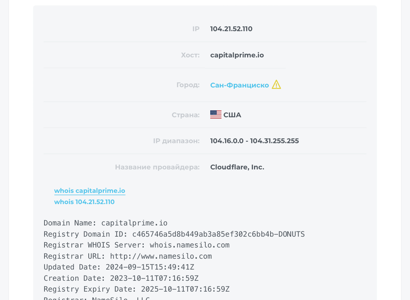Select the Creation Date 2023-10-11 line
The image size is (410, 300).
tap(121, 278)
